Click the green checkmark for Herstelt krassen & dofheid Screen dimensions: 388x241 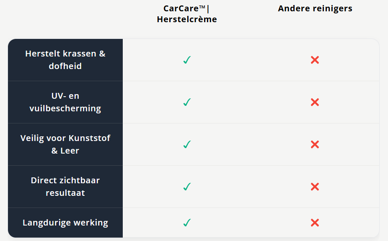[x=187, y=60]
